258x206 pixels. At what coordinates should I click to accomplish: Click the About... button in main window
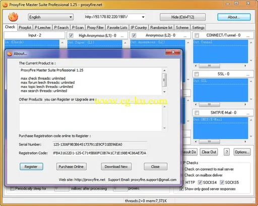pyautogui.click(x=234, y=17)
